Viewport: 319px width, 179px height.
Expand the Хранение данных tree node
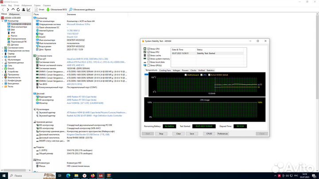3,62
